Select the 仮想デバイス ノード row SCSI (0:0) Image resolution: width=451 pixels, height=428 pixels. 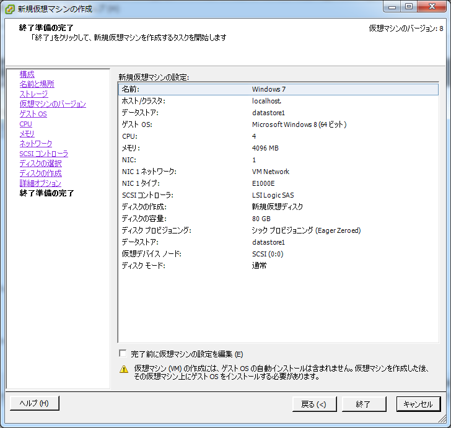coord(278,254)
